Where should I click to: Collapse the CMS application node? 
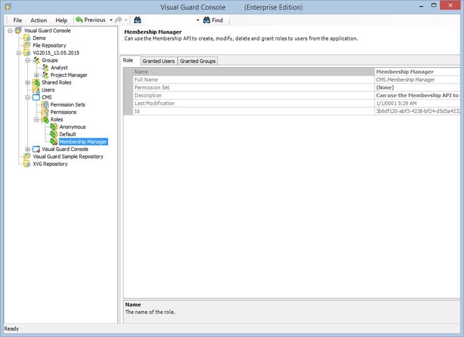click(28, 97)
